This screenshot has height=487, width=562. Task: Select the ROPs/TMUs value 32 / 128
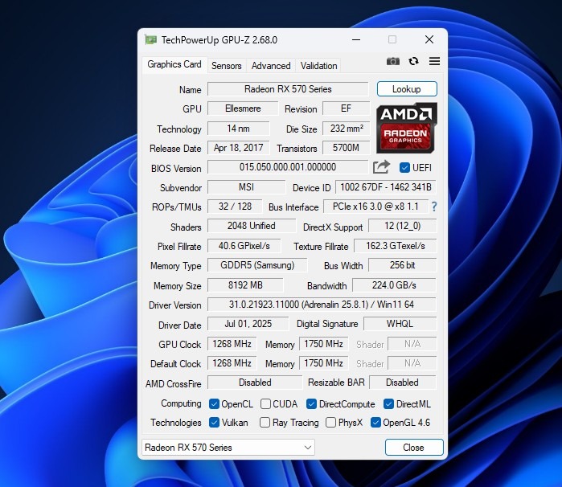coord(235,207)
